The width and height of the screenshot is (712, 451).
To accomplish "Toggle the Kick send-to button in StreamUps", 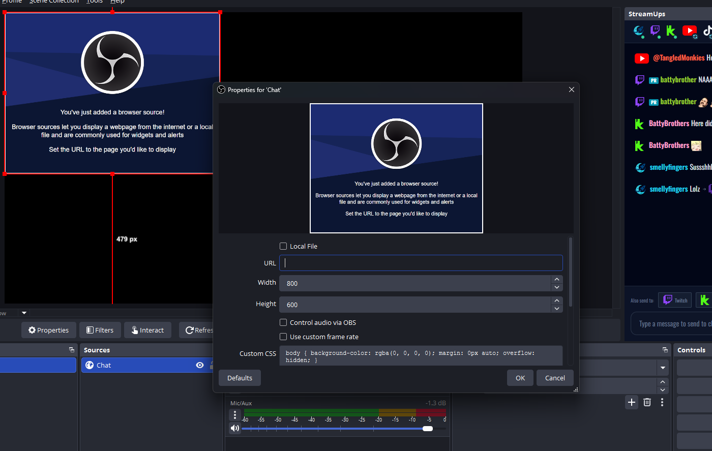I will pyautogui.click(x=704, y=300).
